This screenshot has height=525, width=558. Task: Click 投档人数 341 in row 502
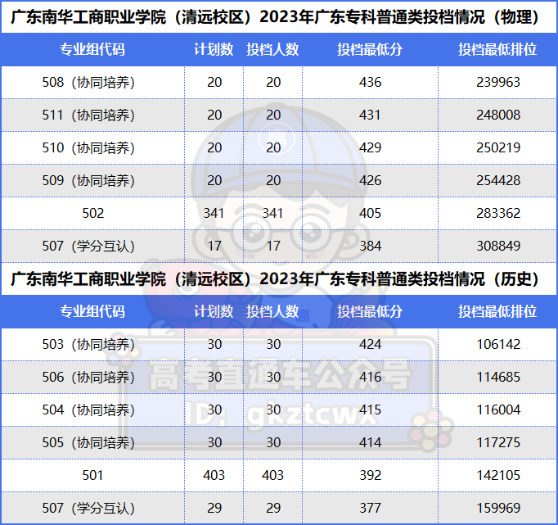272,213
